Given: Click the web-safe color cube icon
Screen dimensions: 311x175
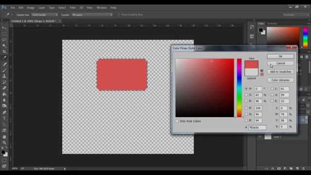Looking at the screenshot, I should coord(262,70).
